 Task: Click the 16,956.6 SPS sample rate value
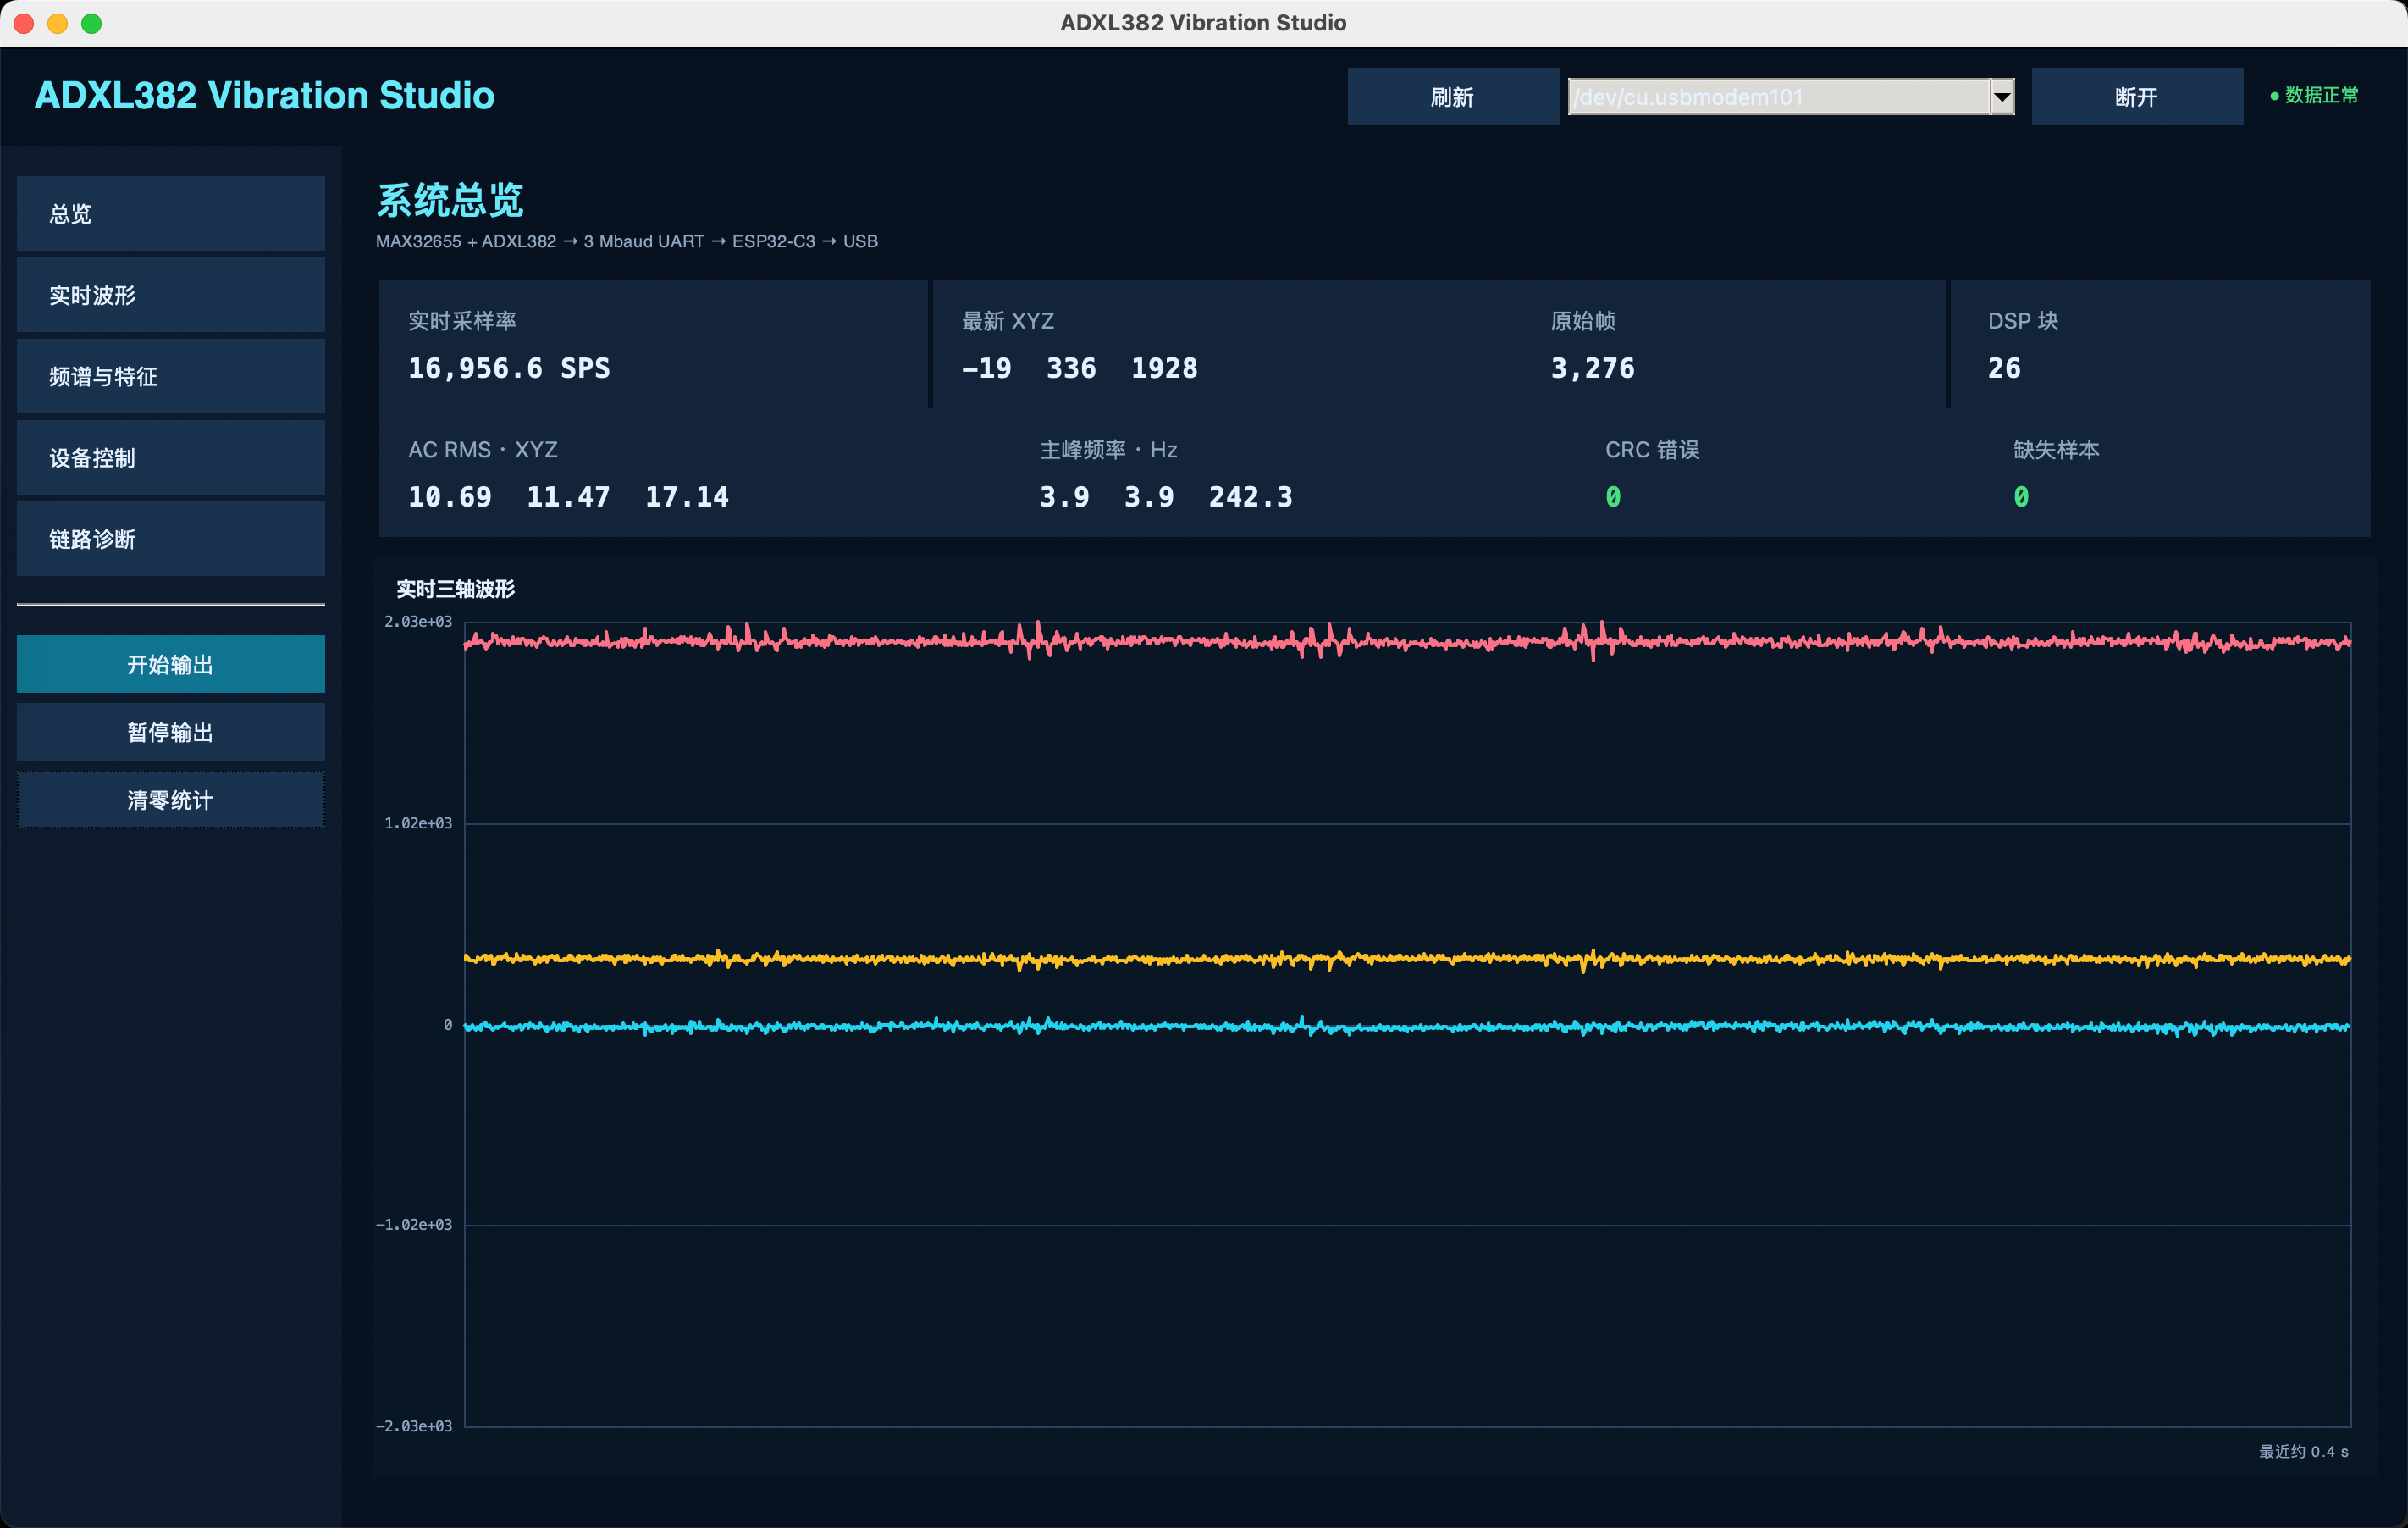click(x=509, y=368)
